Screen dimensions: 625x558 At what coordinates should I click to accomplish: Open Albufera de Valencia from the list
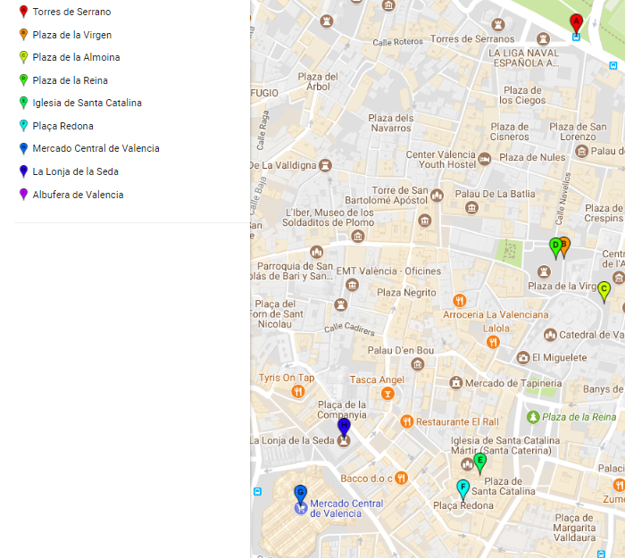coord(78,195)
